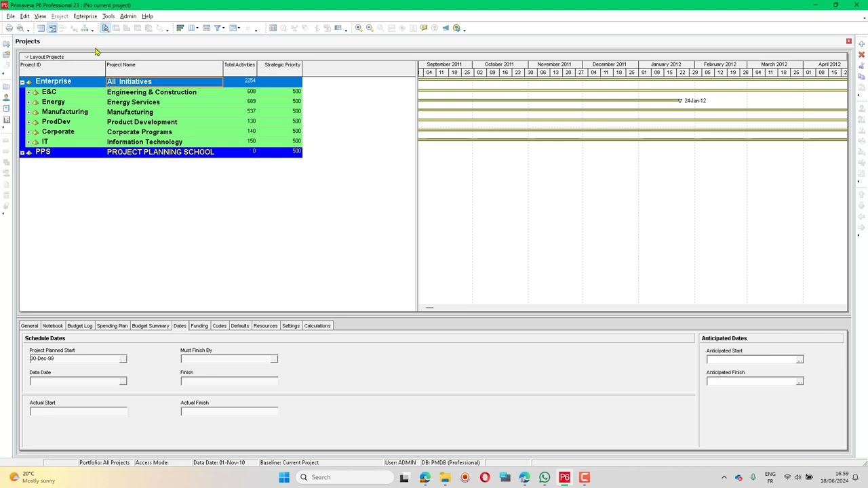Screen dimensions: 868x488
Task: Click the Delete red X icon
Action: coord(861,54)
